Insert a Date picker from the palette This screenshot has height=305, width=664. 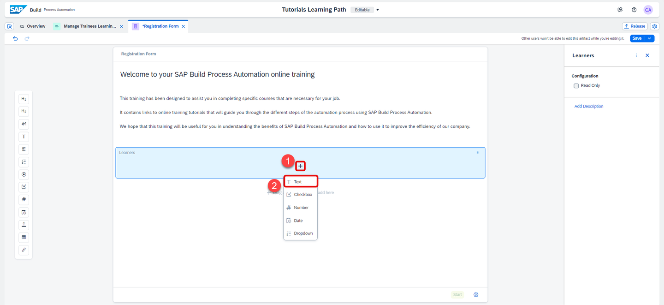(24, 212)
